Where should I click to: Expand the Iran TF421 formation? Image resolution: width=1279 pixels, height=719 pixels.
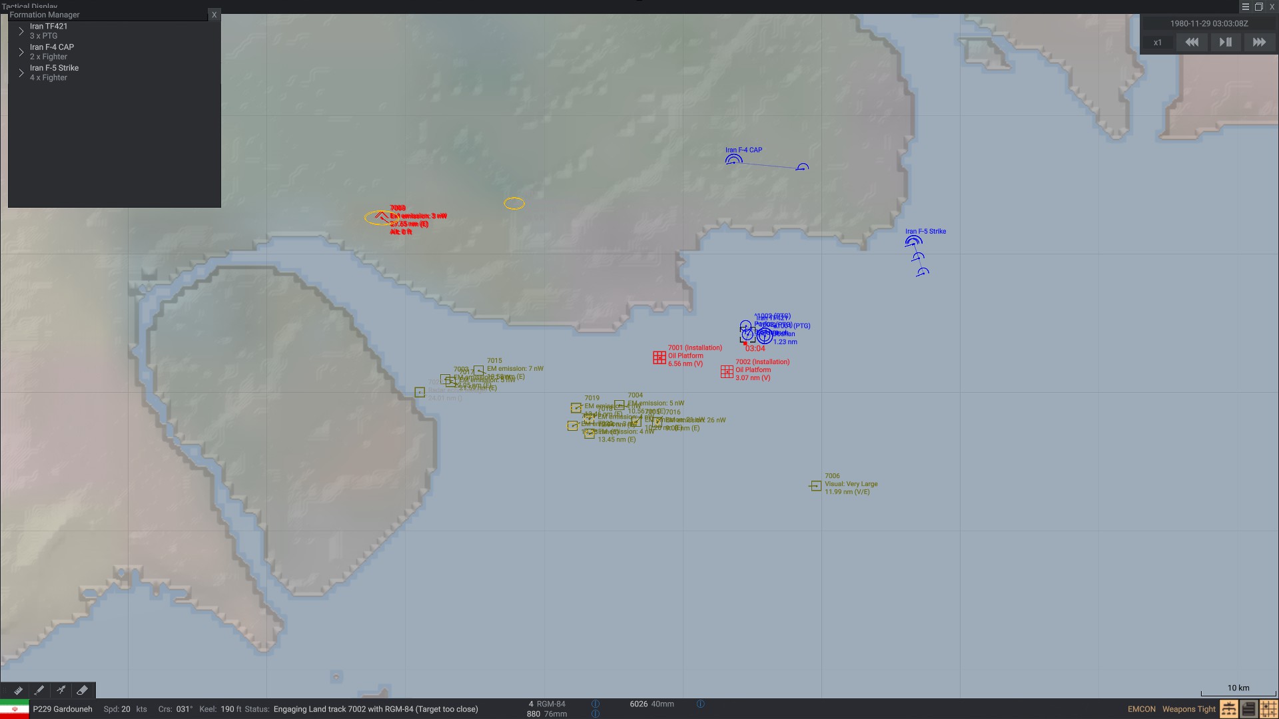point(21,31)
